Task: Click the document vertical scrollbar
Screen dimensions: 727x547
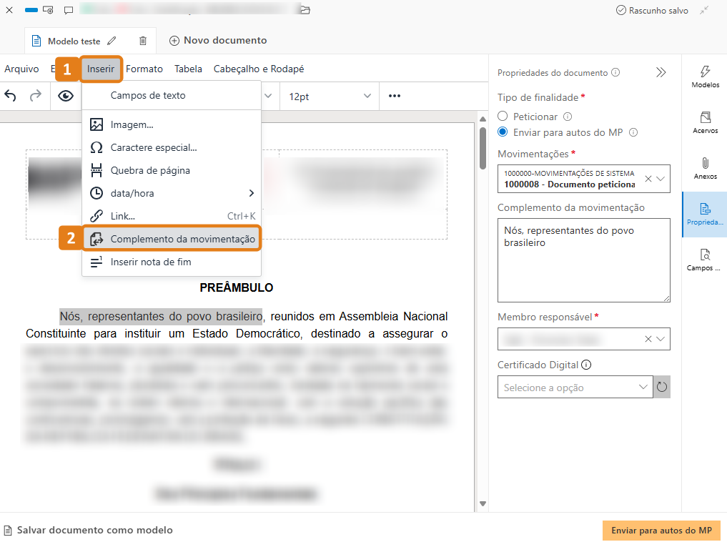Action: click(x=483, y=286)
